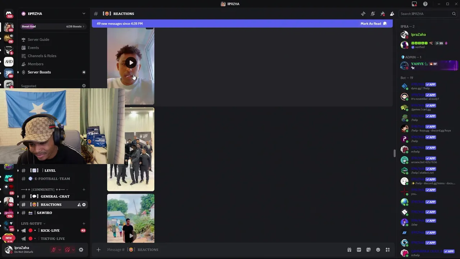Viewport: 460px width, 259px height.
Task: Open the KICK-LIVE announcement channel
Action: 50,231
